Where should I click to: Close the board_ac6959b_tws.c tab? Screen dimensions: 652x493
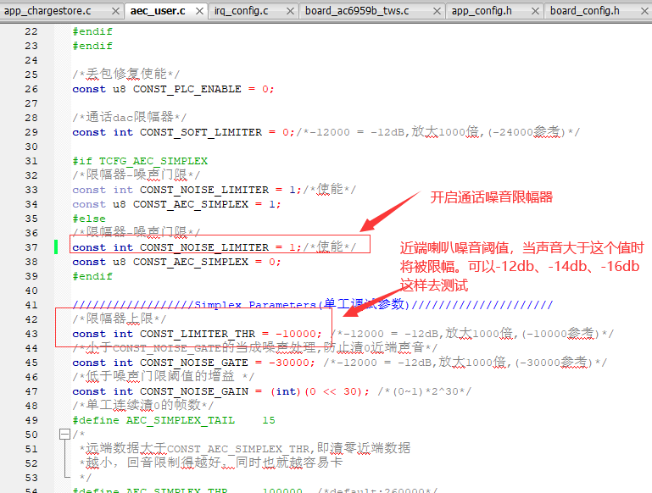(437, 11)
